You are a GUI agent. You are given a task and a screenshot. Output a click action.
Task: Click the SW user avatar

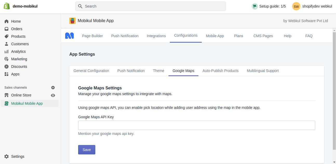296,6
